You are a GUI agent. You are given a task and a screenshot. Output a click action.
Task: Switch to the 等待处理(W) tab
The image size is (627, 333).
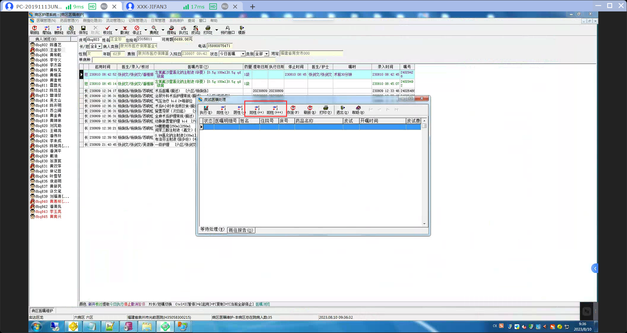click(x=213, y=230)
